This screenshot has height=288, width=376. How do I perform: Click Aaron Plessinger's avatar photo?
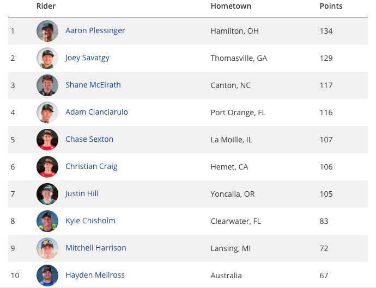[47, 31]
